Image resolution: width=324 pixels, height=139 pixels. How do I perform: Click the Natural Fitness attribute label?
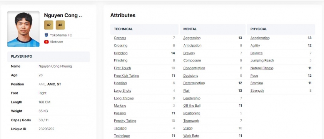pyautogui.click(x=262, y=68)
